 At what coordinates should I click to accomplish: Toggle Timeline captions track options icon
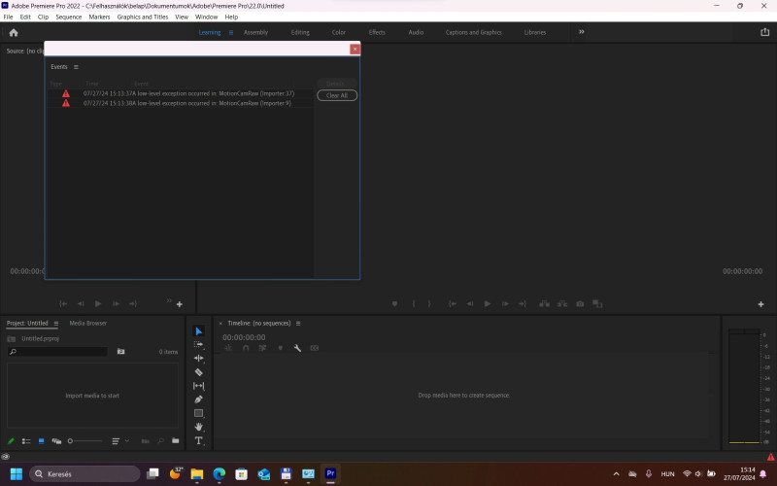pyautogui.click(x=314, y=348)
